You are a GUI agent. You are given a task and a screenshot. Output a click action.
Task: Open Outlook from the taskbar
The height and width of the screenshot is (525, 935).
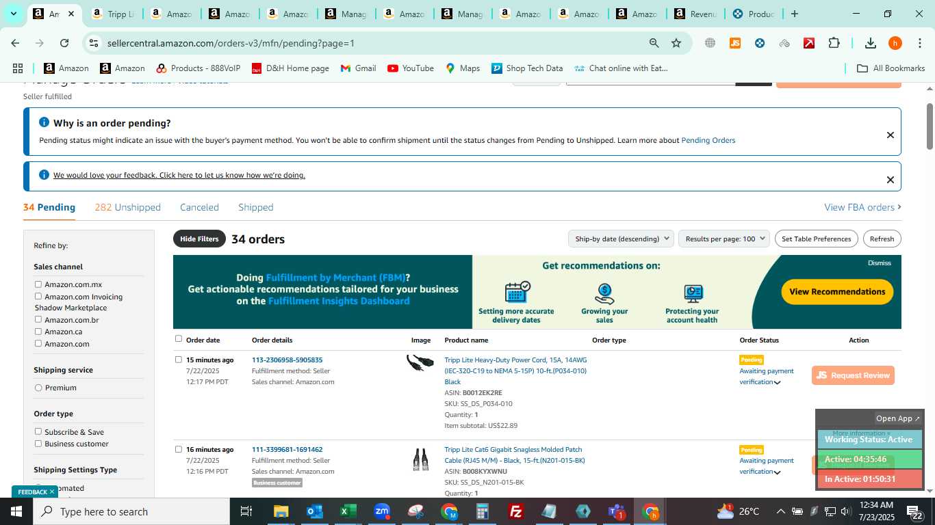(x=314, y=511)
